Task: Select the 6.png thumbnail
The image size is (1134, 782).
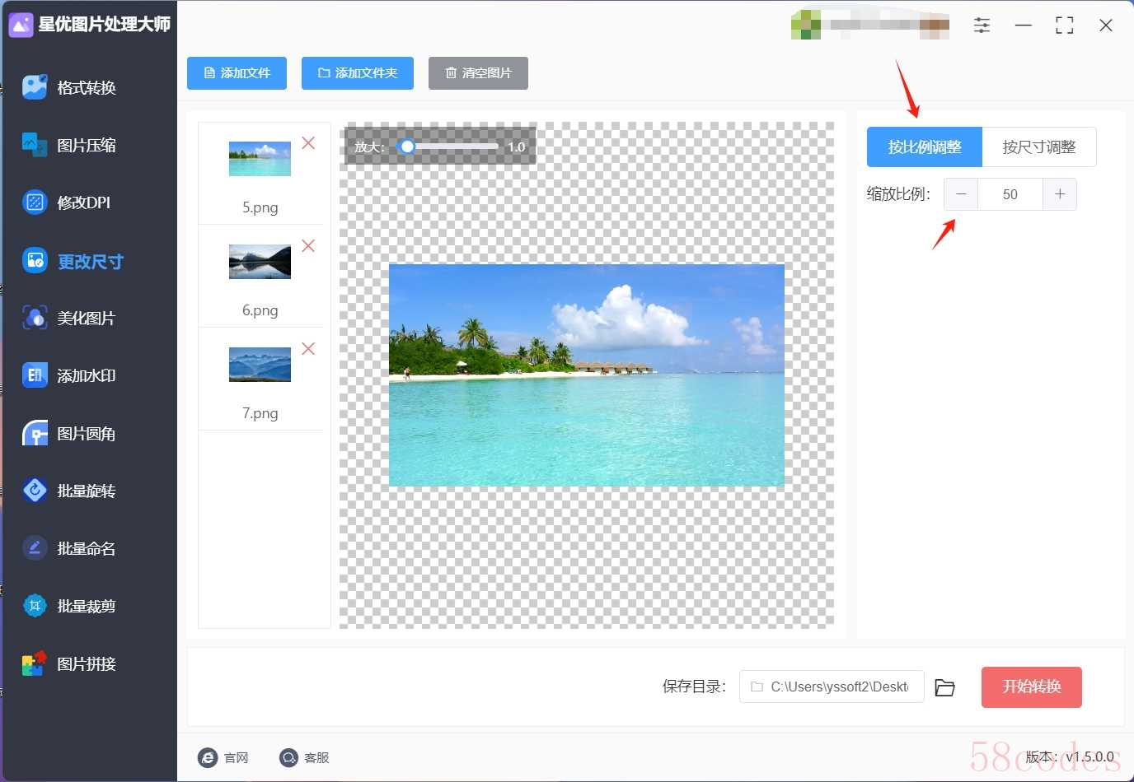Action: coord(260,262)
